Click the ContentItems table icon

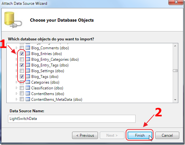[x=28, y=93]
